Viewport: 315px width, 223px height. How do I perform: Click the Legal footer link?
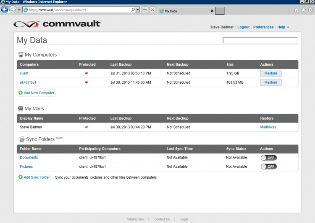pyautogui.click(x=184, y=219)
